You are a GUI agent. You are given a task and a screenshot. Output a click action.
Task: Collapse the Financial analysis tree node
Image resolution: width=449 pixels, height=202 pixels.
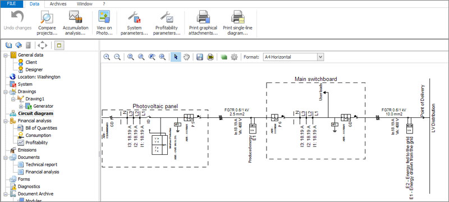click(x=5, y=121)
